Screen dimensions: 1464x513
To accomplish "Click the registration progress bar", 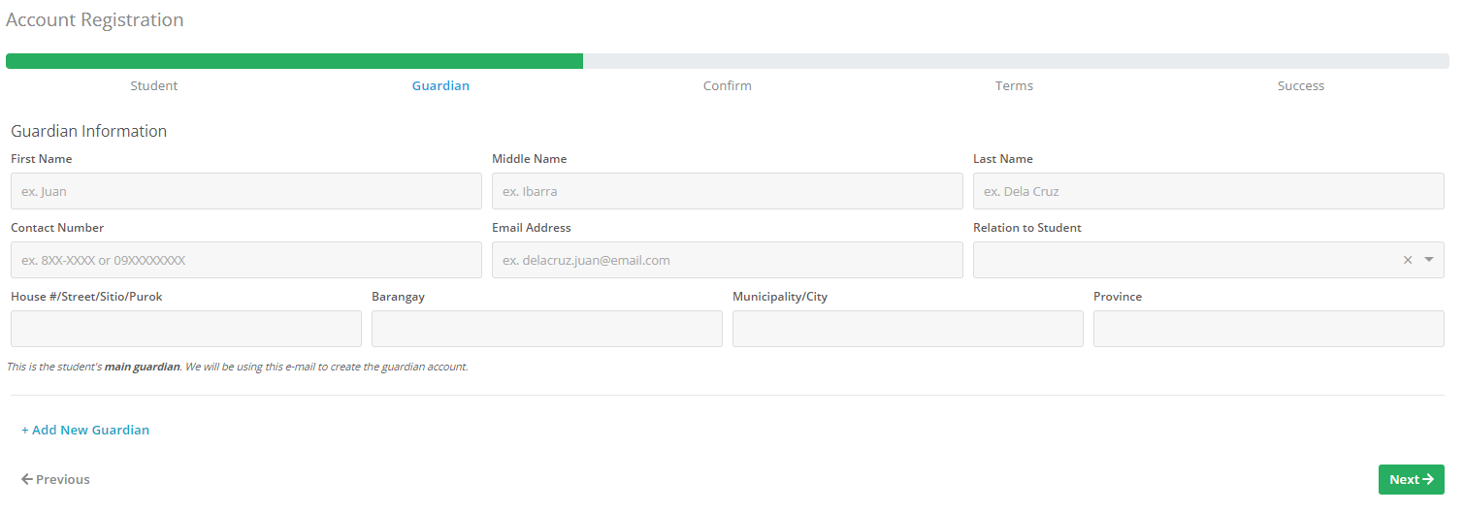I will 727,61.
